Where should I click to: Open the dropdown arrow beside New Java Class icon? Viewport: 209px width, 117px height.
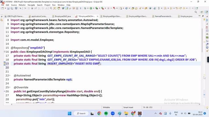coord(129,8)
